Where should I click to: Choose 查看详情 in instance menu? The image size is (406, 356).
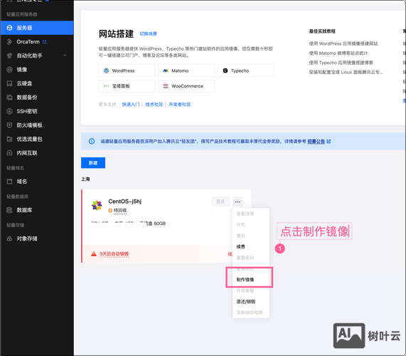point(245,214)
